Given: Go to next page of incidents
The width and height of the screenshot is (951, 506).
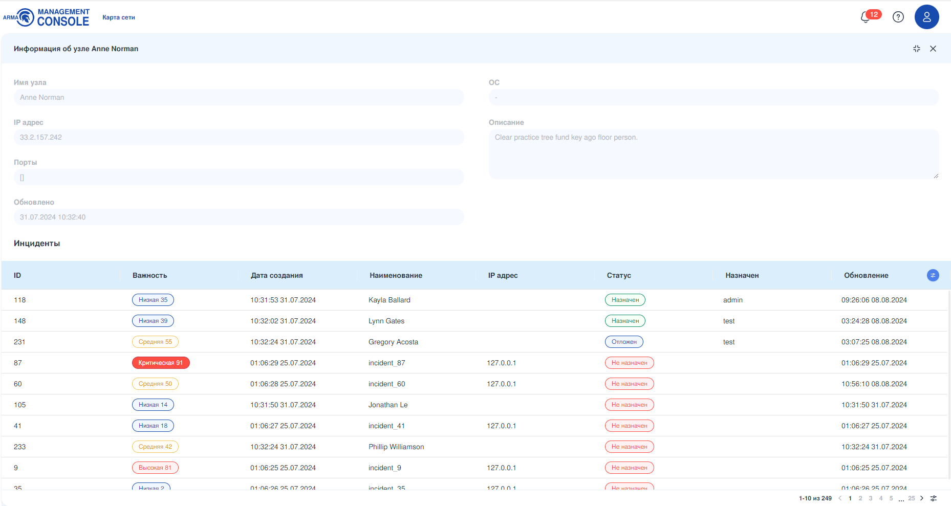Looking at the screenshot, I should (x=922, y=498).
